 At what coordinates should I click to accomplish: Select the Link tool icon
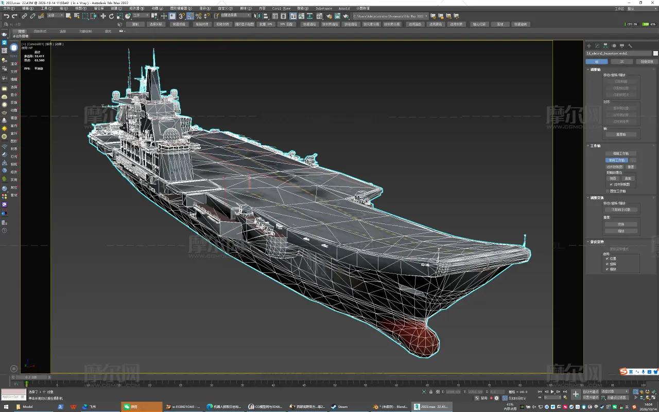tap(24, 16)
